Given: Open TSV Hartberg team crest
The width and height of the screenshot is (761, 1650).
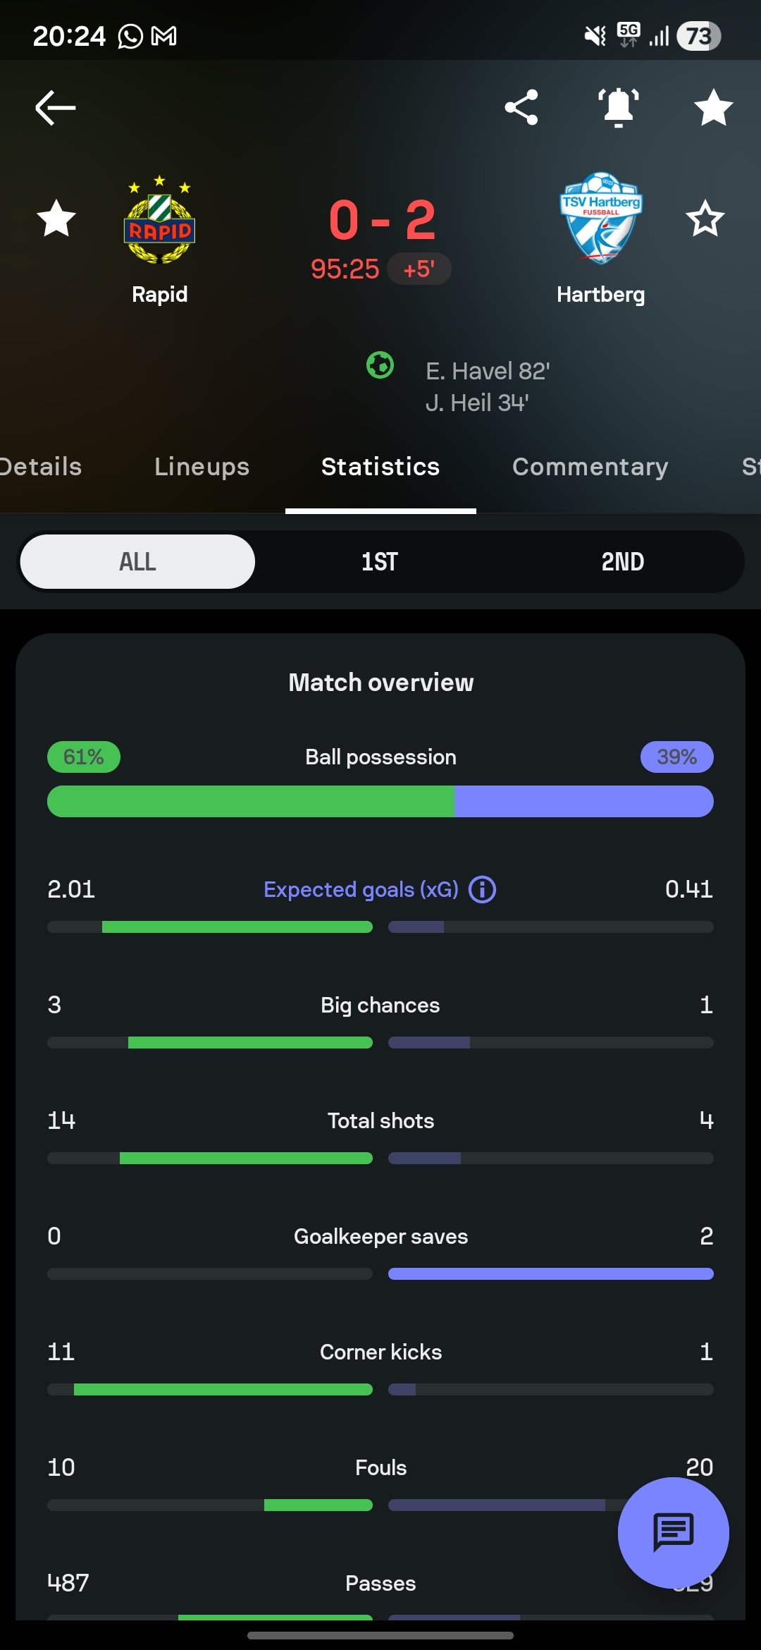Looking at the screenshot, I should point(600,219).
